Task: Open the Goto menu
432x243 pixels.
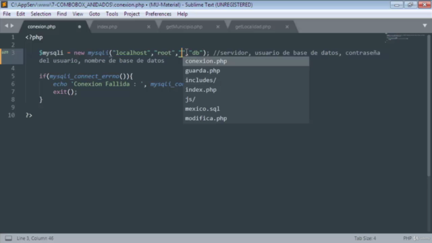Action: 94,13
